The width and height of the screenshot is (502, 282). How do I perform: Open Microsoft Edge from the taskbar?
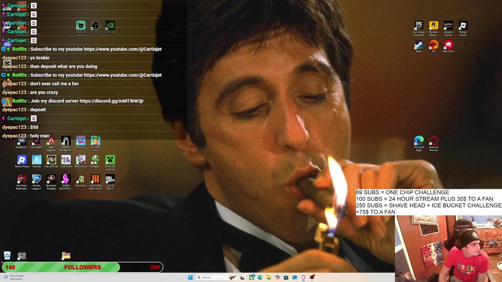pyautogui.click(x=260, y=277)
